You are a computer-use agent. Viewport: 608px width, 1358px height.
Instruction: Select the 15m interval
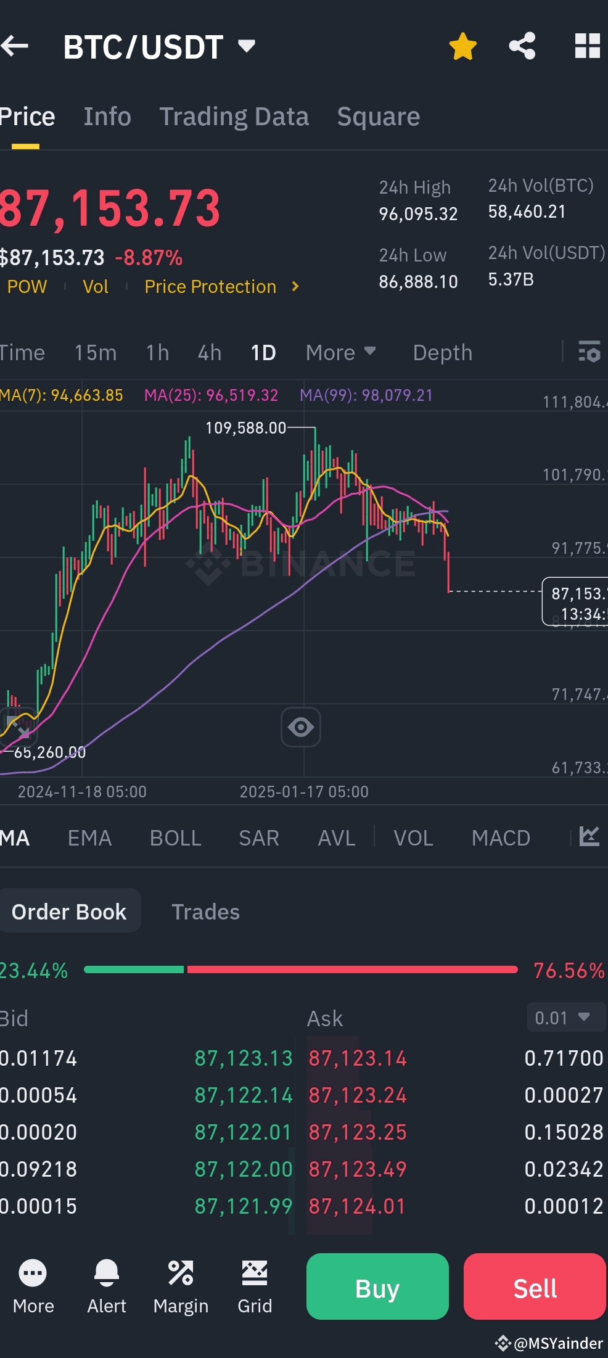(96, 353)
